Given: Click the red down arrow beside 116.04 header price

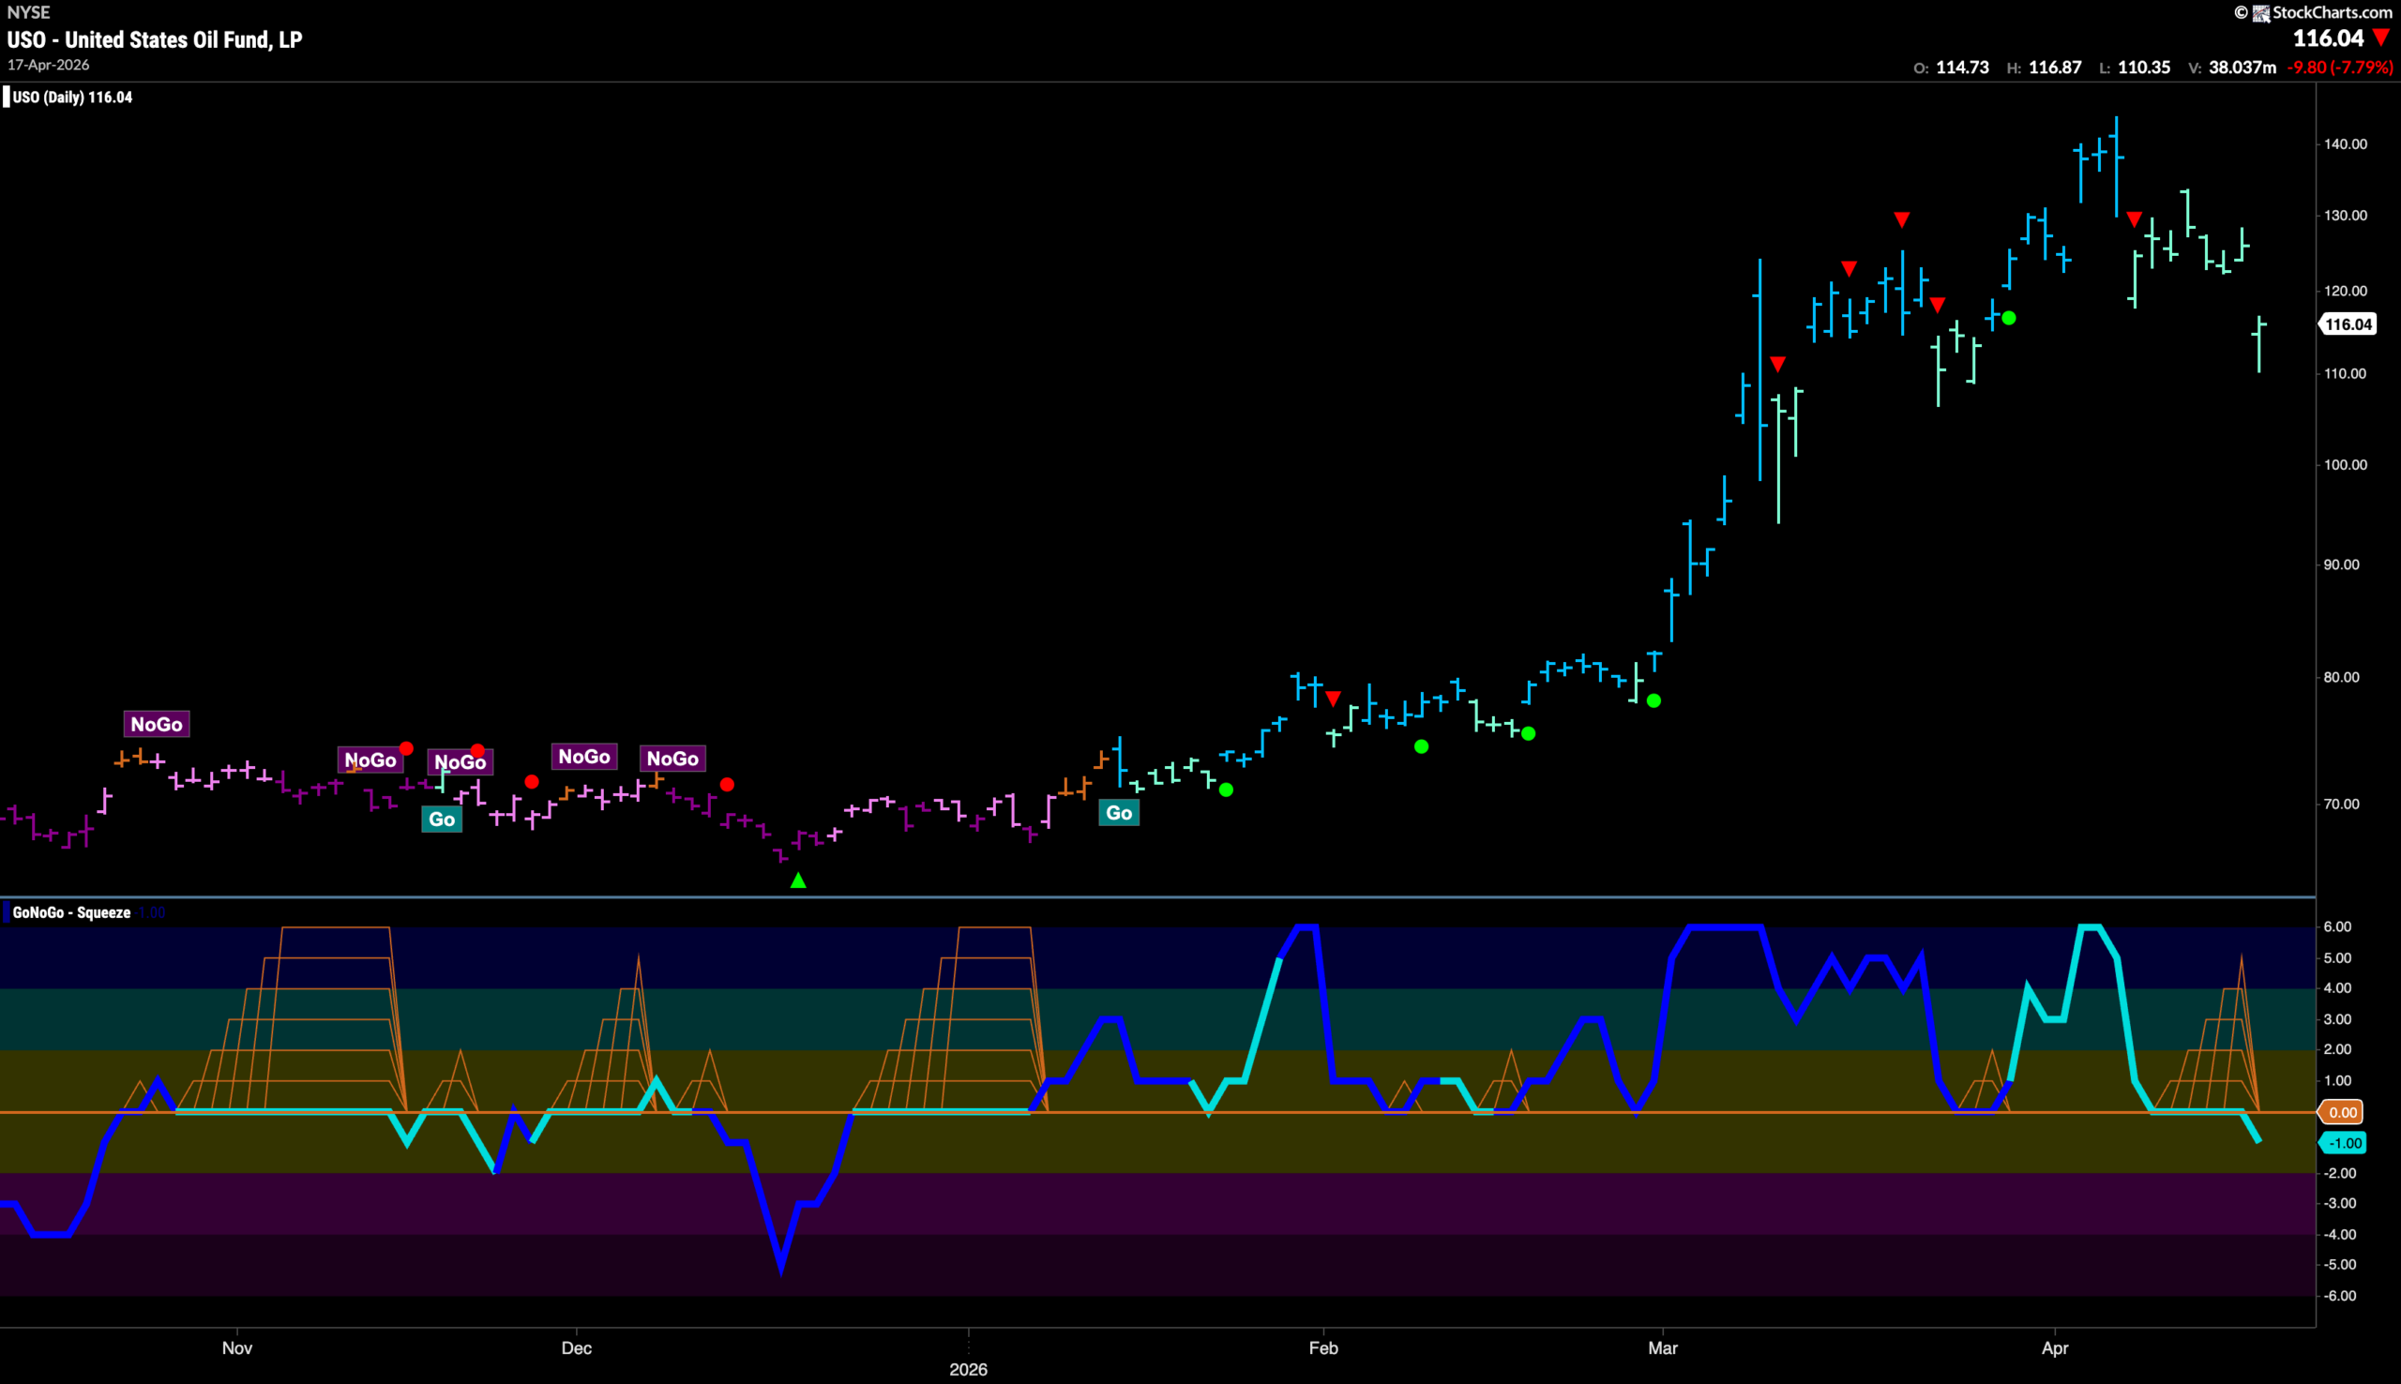Looking at the screenshot, I should point(2381,38).
